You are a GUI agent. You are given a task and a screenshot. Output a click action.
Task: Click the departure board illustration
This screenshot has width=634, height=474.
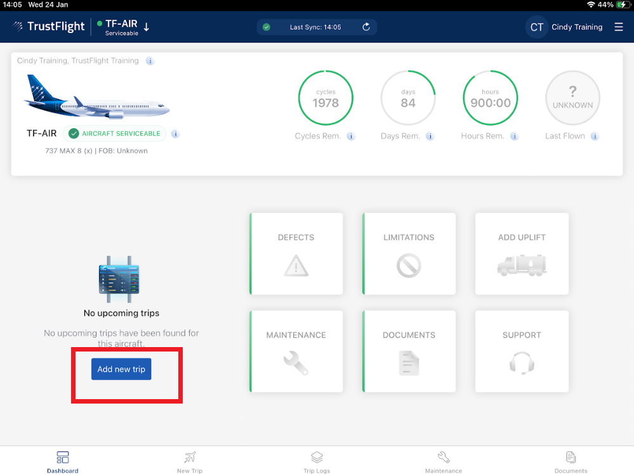[119, 279]
